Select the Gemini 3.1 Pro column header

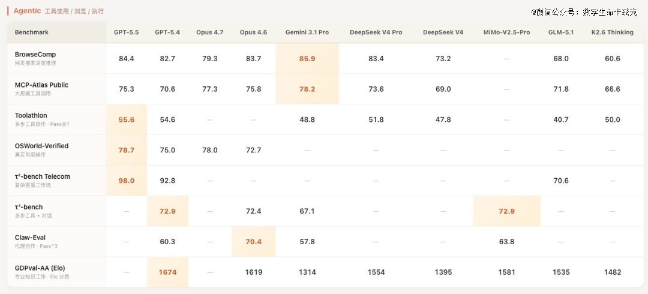click(x=307, y=32)
